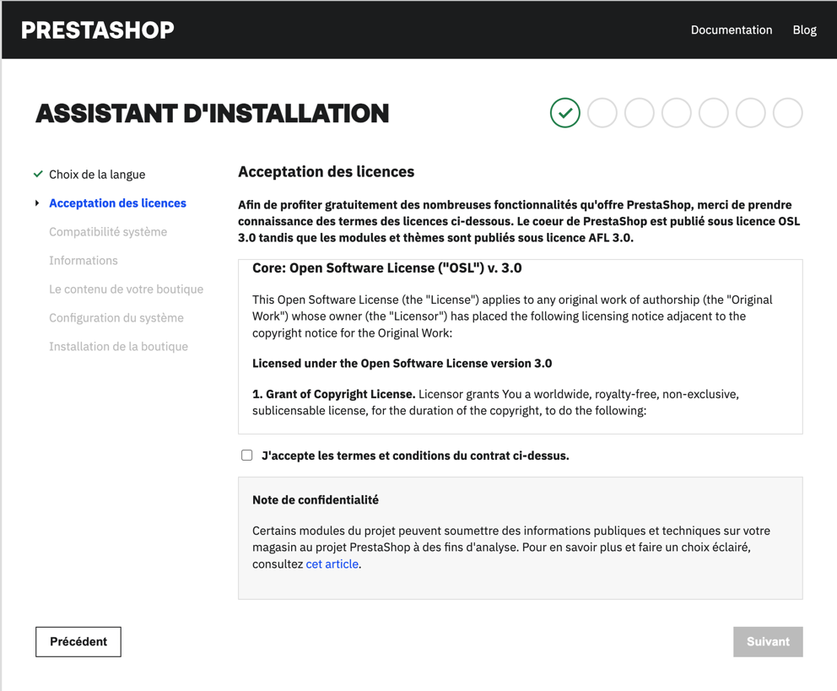Click the J'accepte les termes label text
The width and height of the screenshot is (837, 691).
coord(415,456)
